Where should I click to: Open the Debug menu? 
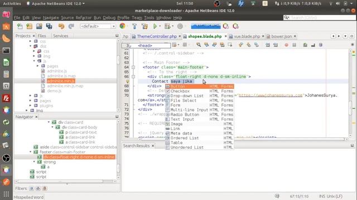point(109,18)
